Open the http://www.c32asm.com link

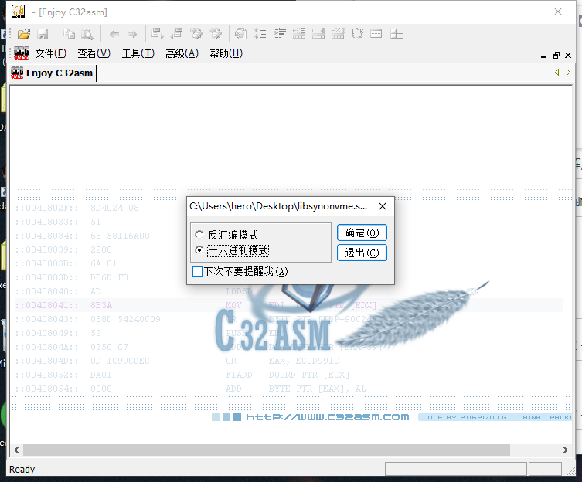(x=328, y=417)
